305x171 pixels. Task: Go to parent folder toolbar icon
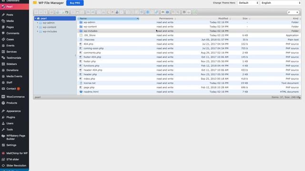point(45,12)
